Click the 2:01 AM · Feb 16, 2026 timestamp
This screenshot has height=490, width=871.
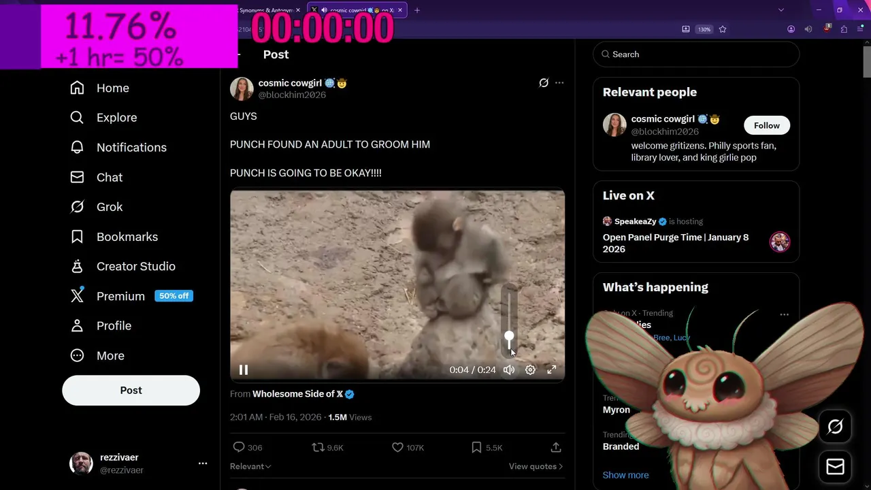(276, 417)
